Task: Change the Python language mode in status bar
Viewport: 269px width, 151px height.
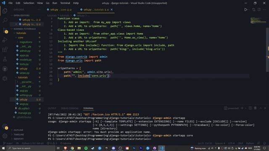Action: pos(250,143)
